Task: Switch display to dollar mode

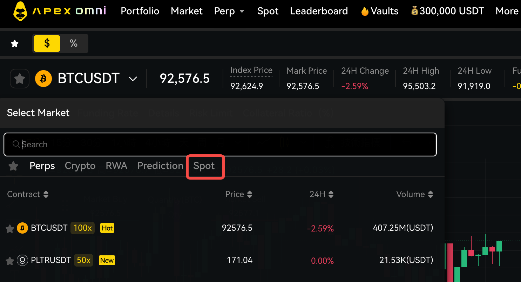Action: point(47,43)
